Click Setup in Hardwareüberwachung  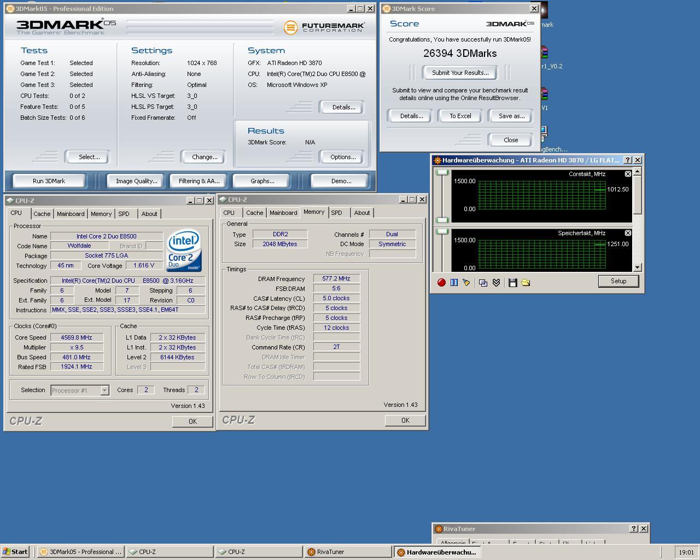point(619,281)
